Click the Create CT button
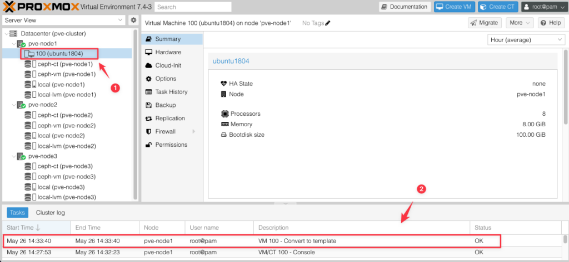 click(x=498, y=7)
